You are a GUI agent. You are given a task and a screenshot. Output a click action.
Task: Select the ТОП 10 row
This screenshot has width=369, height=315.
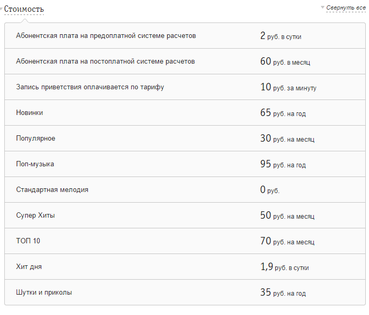pos(28,241)
